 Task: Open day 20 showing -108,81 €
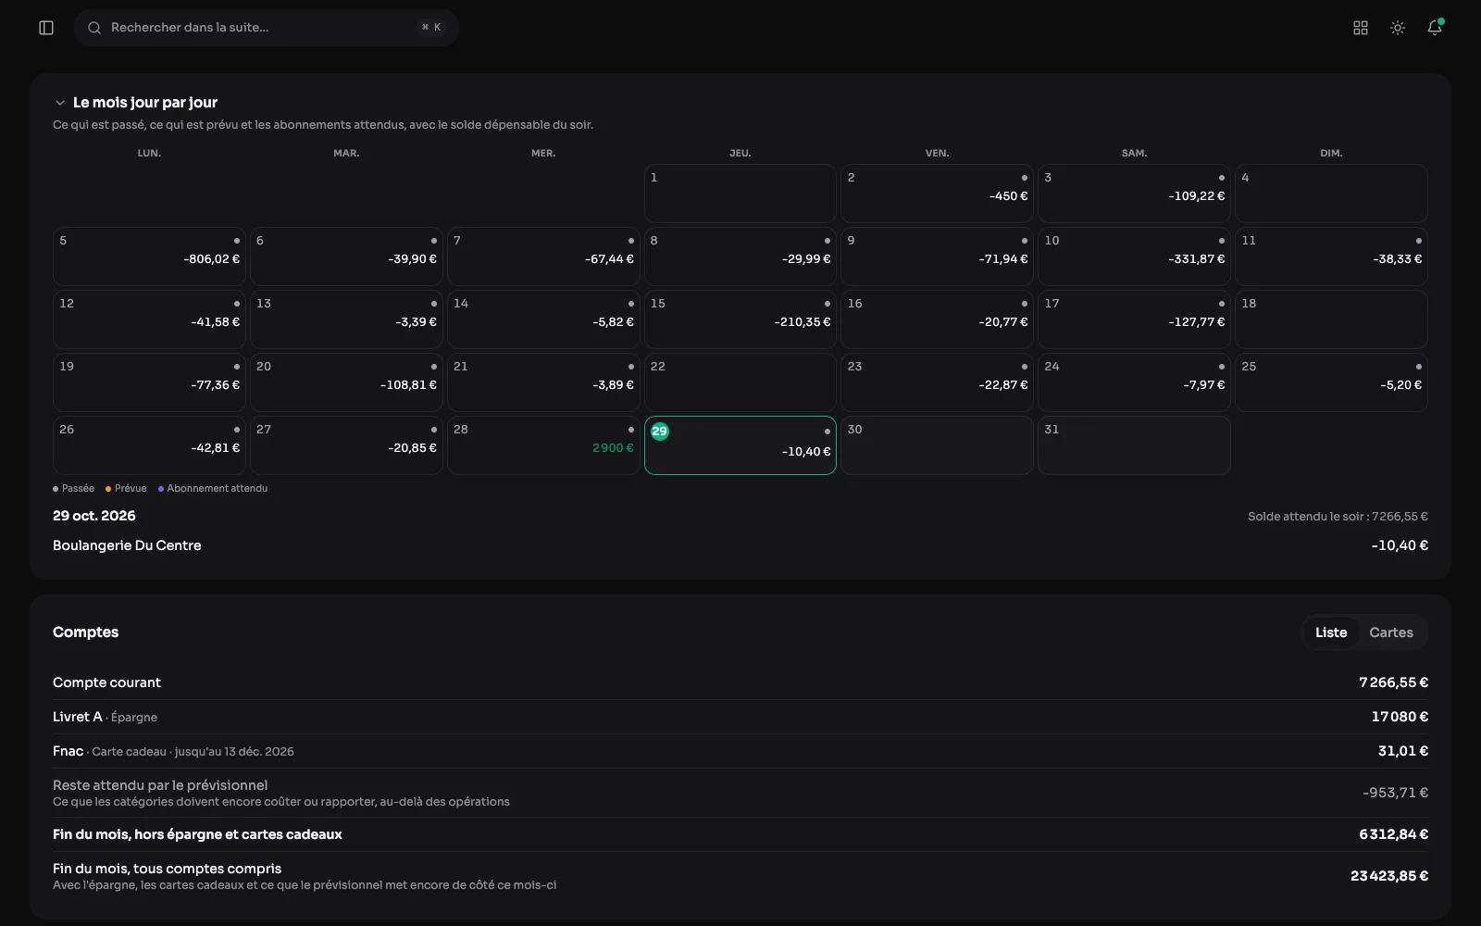pos(346,382)
